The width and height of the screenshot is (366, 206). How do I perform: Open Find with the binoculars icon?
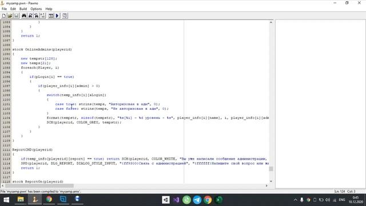(x=24, y=15)
